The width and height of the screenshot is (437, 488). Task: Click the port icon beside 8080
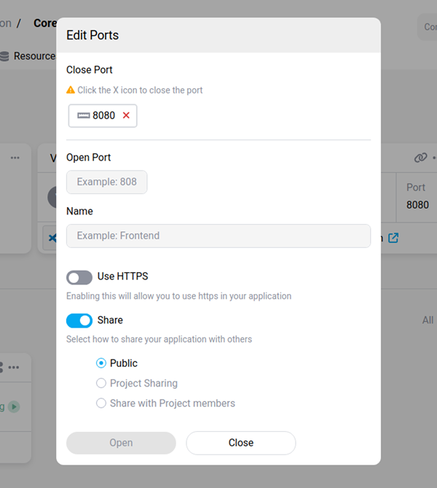pyautogui.click(x=84, y=115)
